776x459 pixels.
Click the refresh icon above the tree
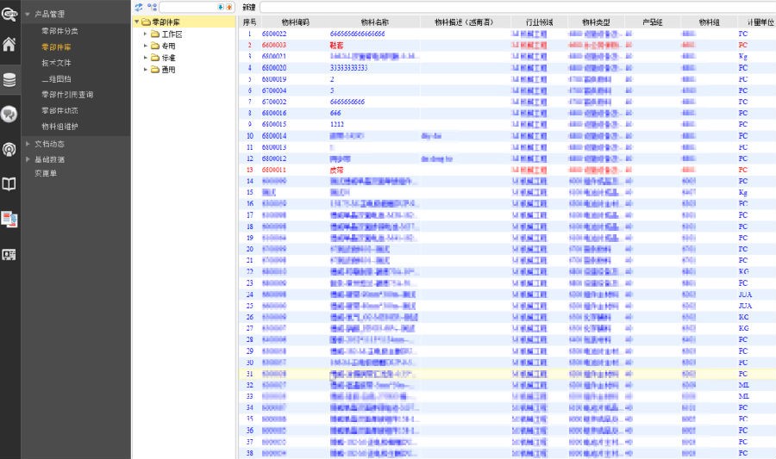pos(139,7)
